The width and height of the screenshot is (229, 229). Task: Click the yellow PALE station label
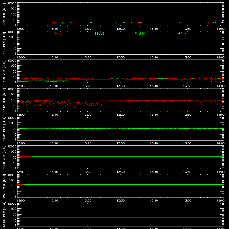[182, 33]
